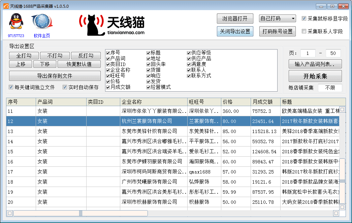Click the 浏览器打开 button
Image resolution: width=352 pixels, height=223 pixels.
click(235, 19)
